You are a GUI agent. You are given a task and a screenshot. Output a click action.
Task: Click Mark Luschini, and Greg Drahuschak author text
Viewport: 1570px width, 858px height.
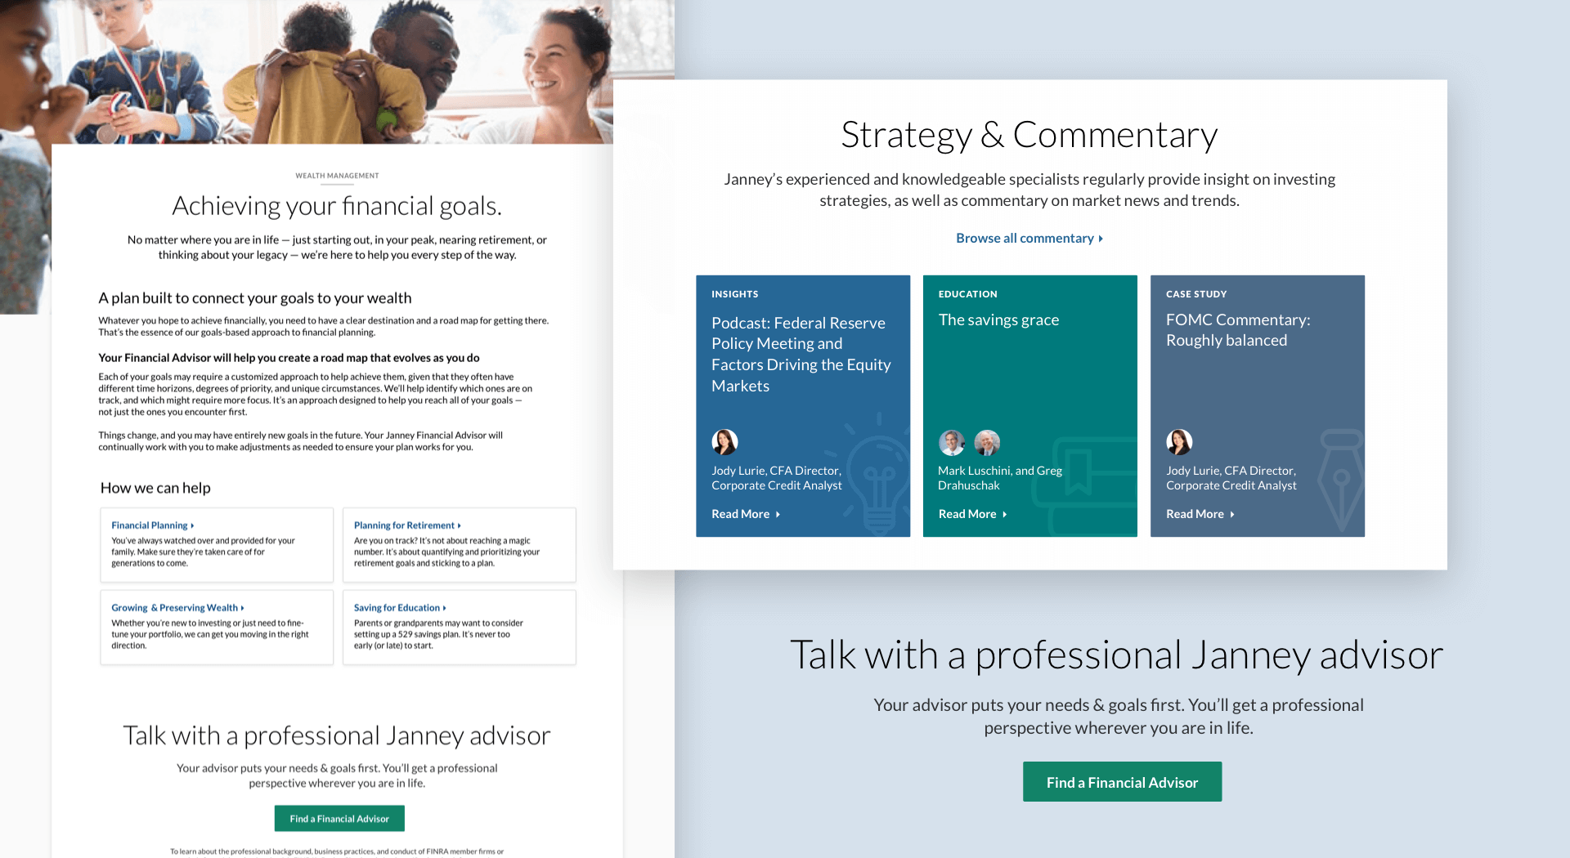click(1000, 478)
